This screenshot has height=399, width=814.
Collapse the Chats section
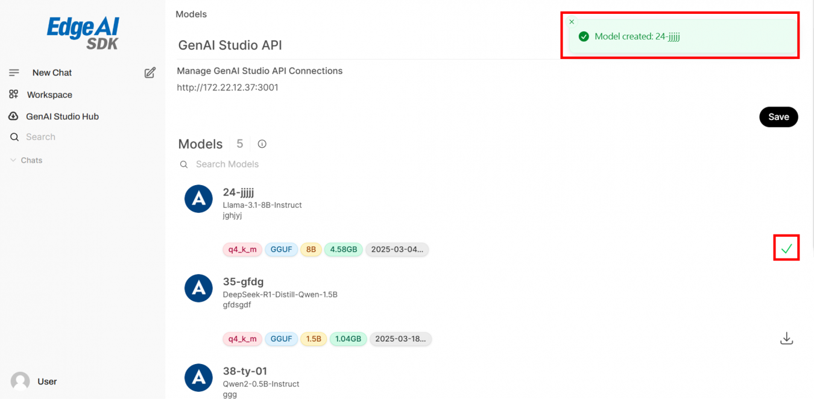point(13,160)
